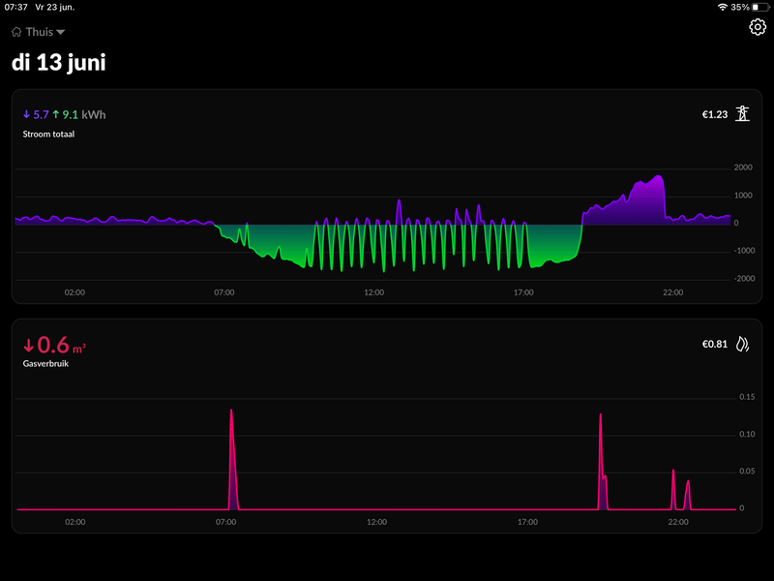This screenshot has height=581, width=774.
Task: Tap the 17:00 label on gas chart
Action: pyautogui.click(x=527, y=522)
